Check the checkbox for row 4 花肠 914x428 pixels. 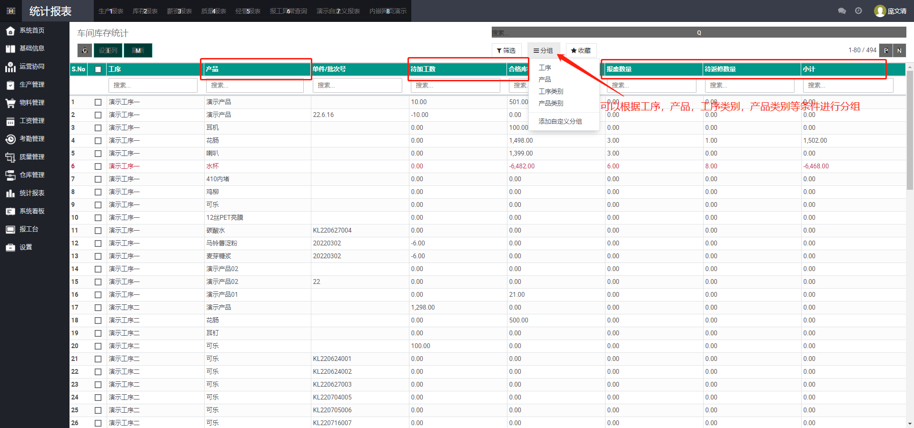click(98, 141)
